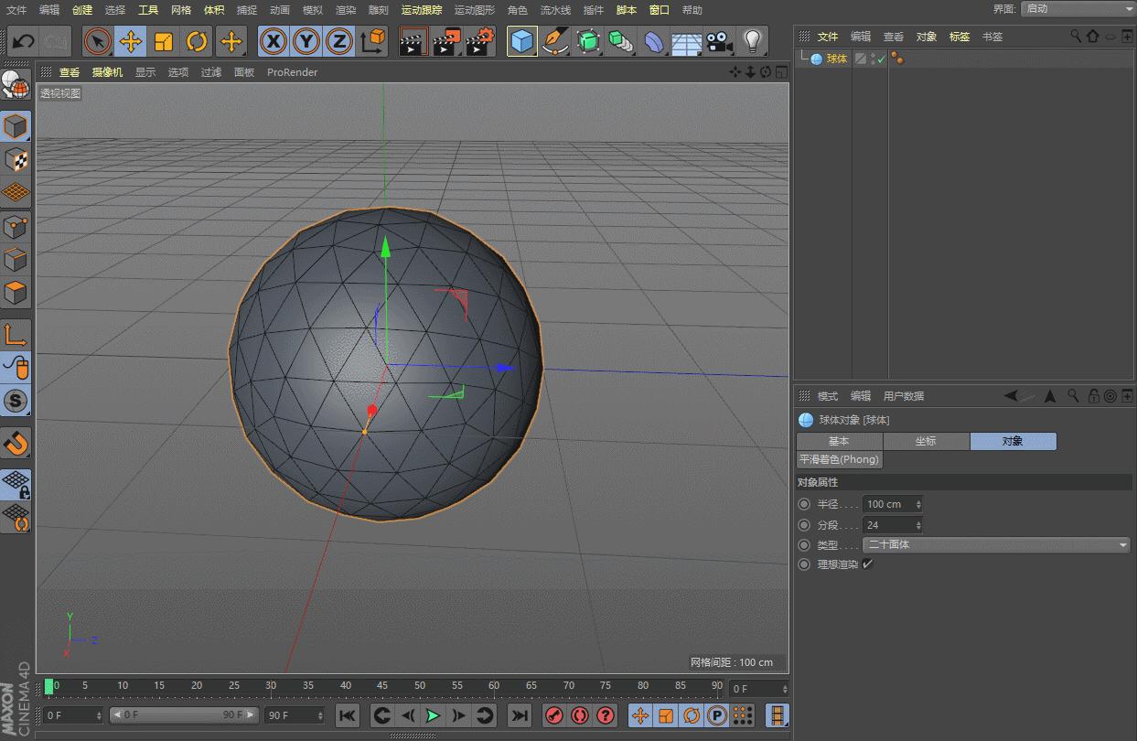This screenshot has width=1137, height=741.
Task: Enable the 理想渲染 checkbox
Action: (x=867, y=564)
